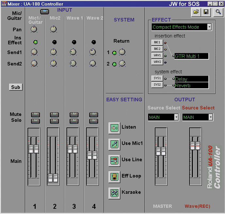Activate the Eff Loop easy setting icon

pyautogui.click(x=114, y=176)
